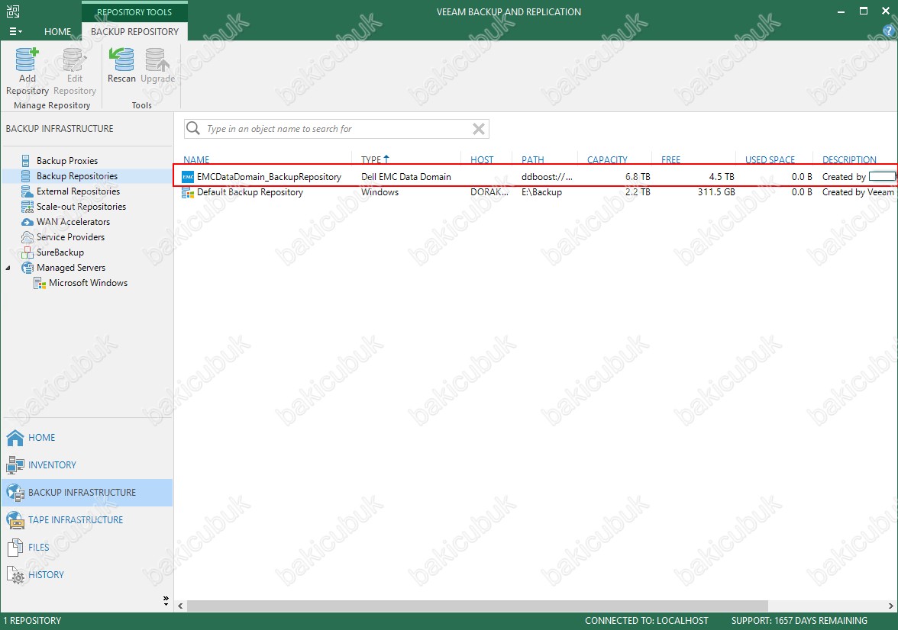Click the TAPE INFRASTRUCTURE icon
The image size is (898, 630).
(x=15, y=520)
